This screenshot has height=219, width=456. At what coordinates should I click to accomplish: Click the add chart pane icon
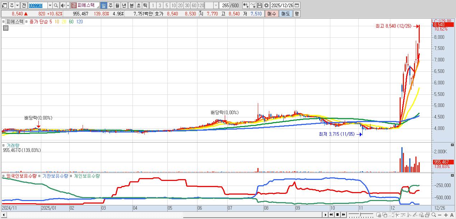tap(379, 215)
